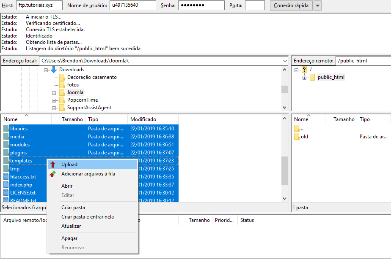Viewport: 391px width, 259px height.
Task: Click the Porta input field
Action: pyautogui.click(x=255, y=5)
